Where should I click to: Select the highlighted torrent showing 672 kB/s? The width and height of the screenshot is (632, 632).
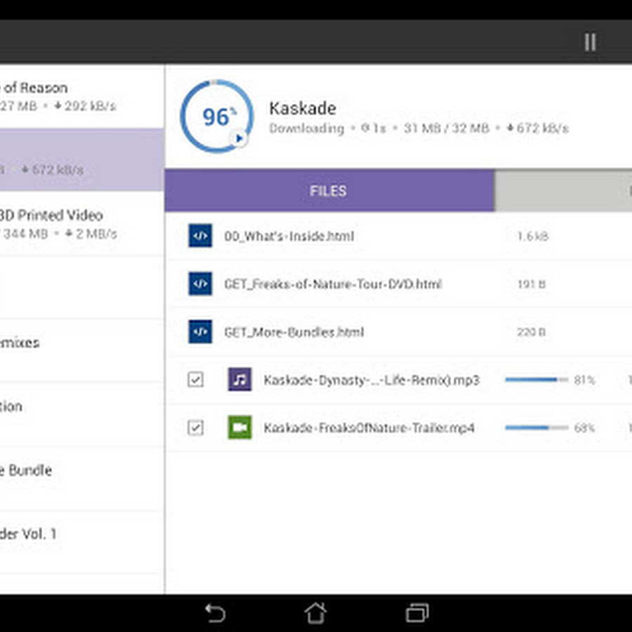pos(82,159)
